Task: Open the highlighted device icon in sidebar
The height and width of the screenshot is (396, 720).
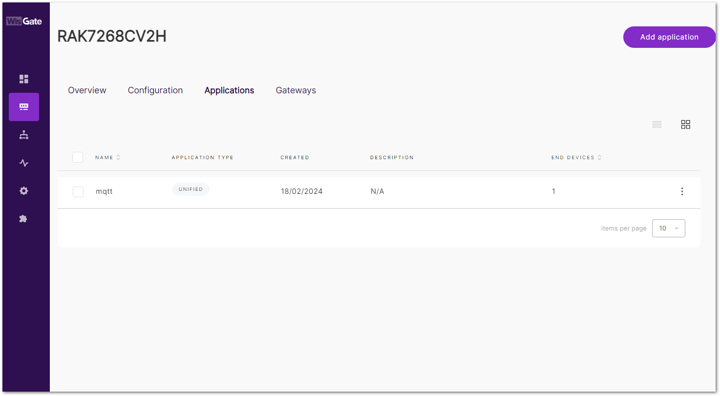Action: (24, 107)
